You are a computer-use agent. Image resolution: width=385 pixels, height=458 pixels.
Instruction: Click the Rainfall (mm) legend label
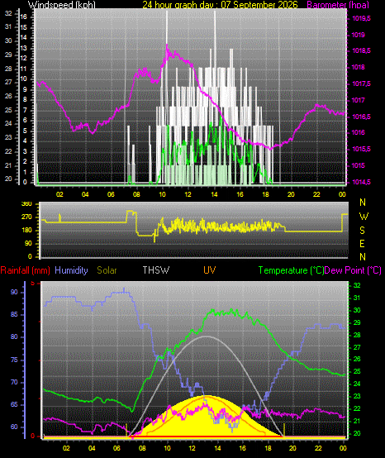coord(25,270)
